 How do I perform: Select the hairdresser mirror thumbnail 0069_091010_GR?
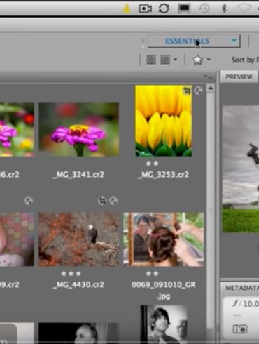[x=163, y=239]
